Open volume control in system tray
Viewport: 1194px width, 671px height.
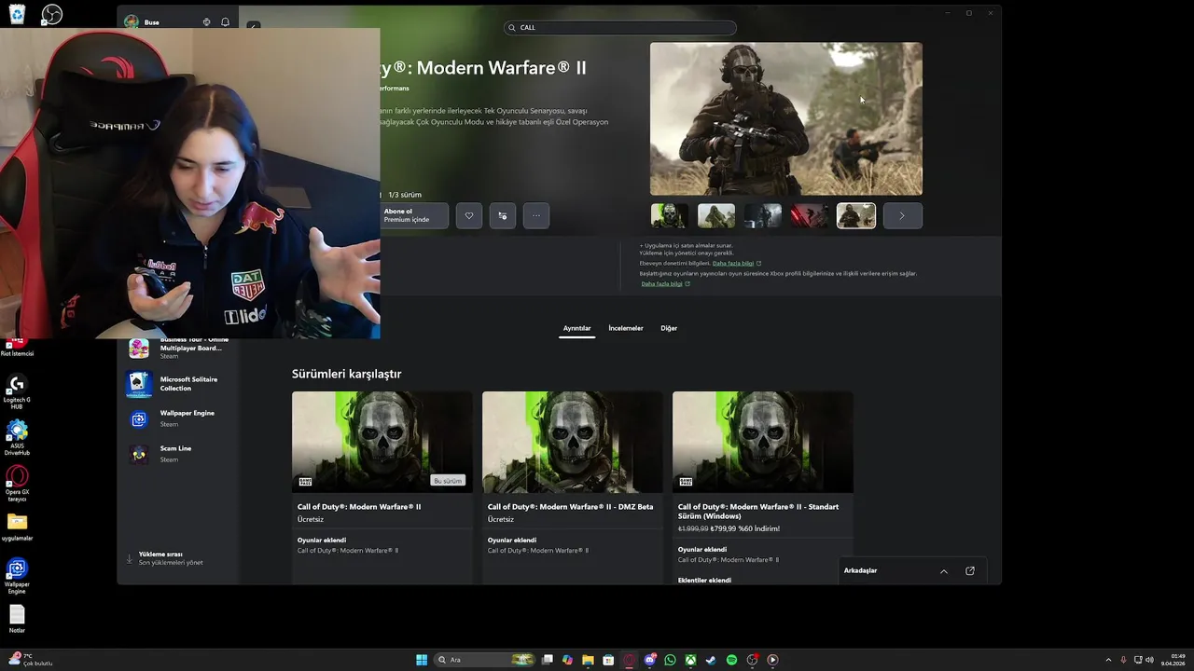(1149, 660)
